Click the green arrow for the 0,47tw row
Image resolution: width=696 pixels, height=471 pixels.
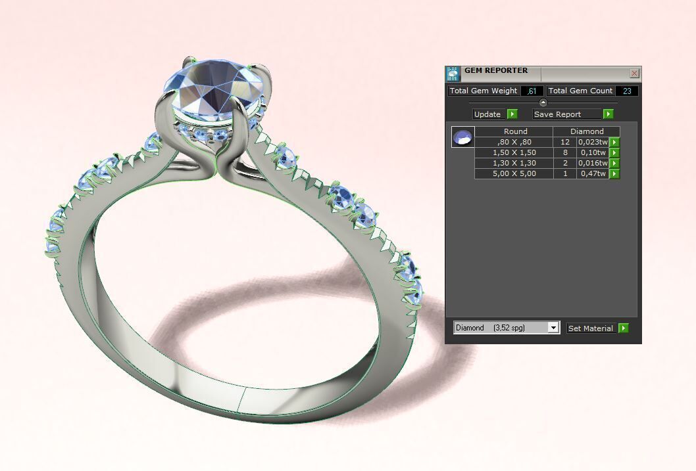tap(614, 174)
